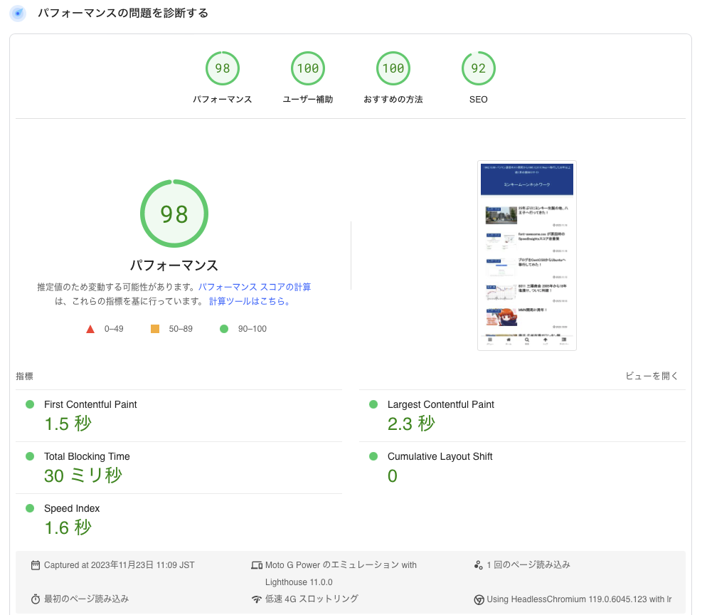
Task: Jump to the SEO score 92 gauge
Action: (x=479, y=69)
